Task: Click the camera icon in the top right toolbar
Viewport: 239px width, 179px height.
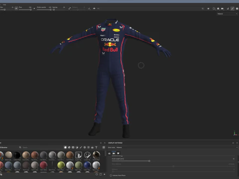Action: [223, 8]
